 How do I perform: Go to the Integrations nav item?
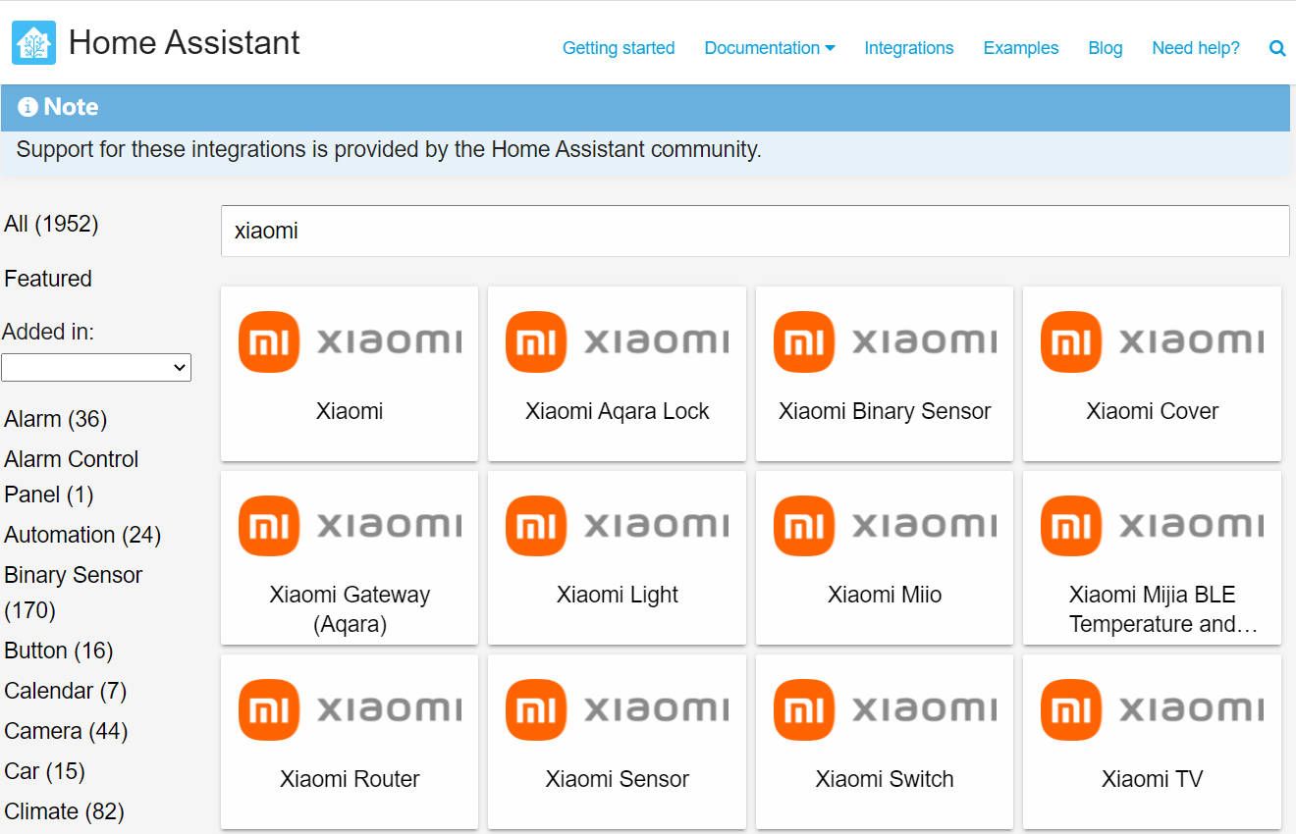[x=909, y=48]
